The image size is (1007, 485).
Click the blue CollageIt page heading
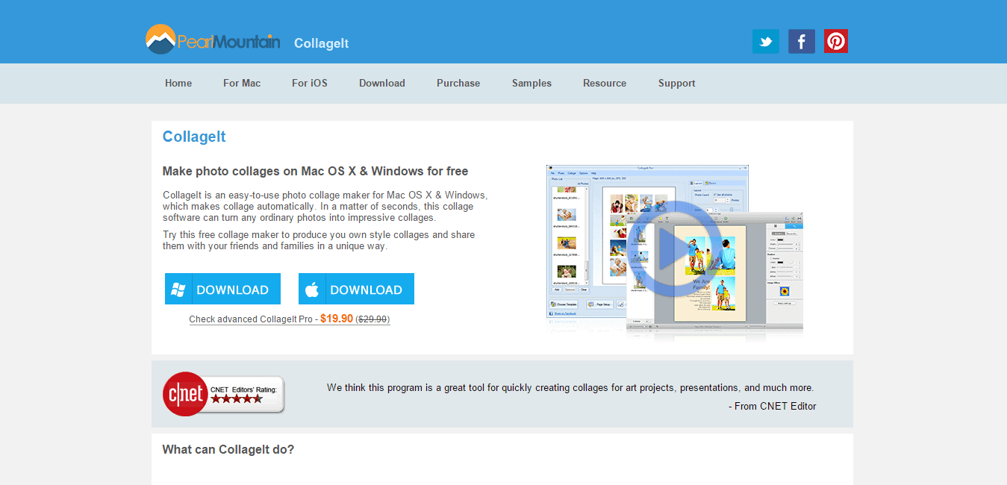tap(194, 137)
